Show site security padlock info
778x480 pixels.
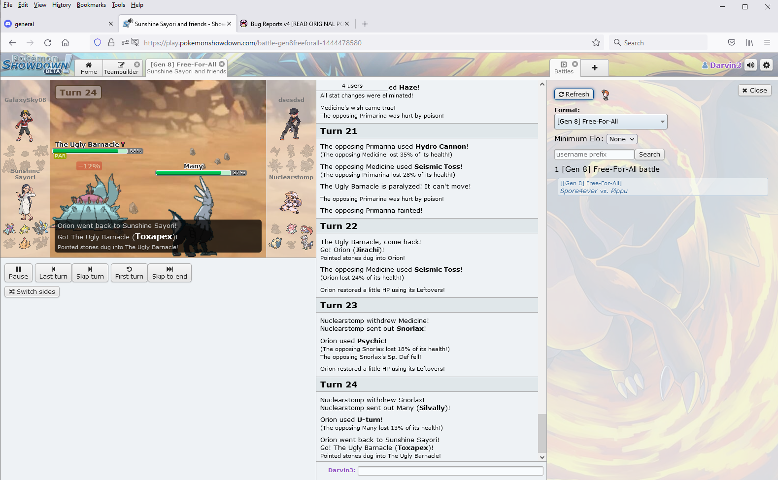coord(111,43)
